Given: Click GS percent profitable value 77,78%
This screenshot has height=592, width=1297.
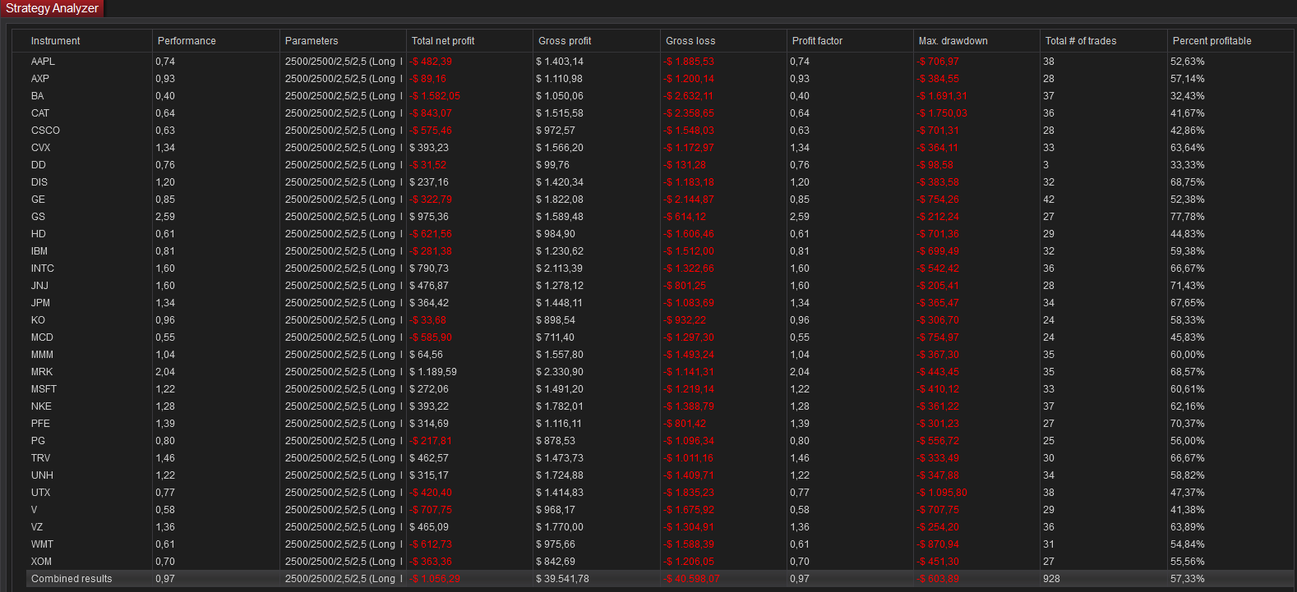Looking at the screenshot, I should [x=1188, y=217].
